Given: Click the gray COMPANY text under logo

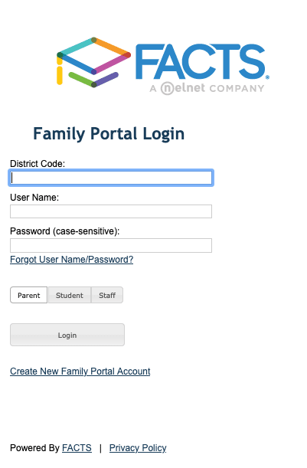Looking at the screenshot, I should coord(237,89).
